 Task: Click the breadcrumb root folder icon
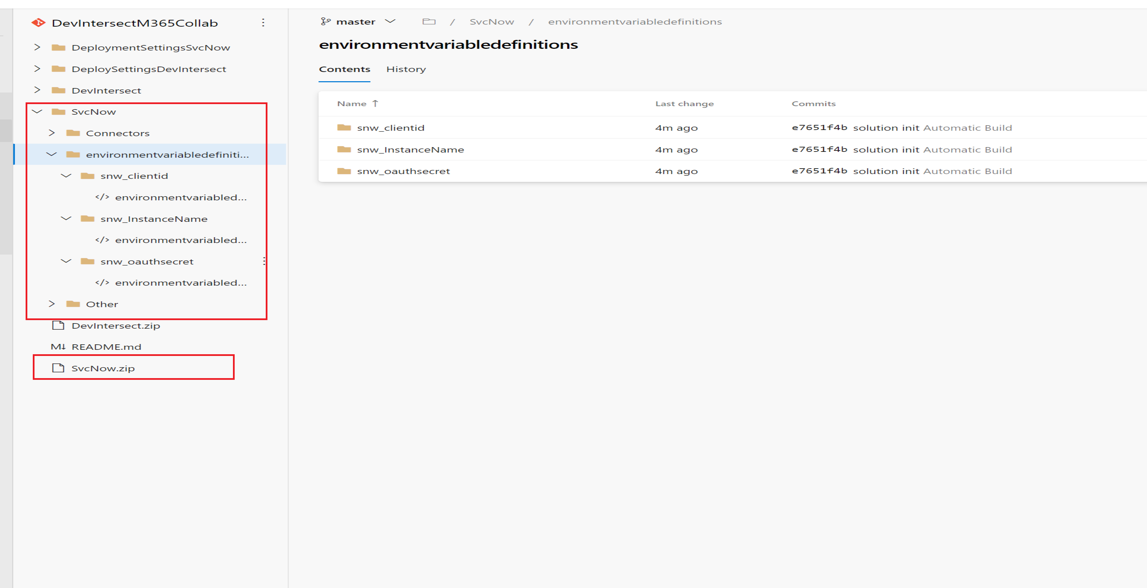click(x=428, y=21)
